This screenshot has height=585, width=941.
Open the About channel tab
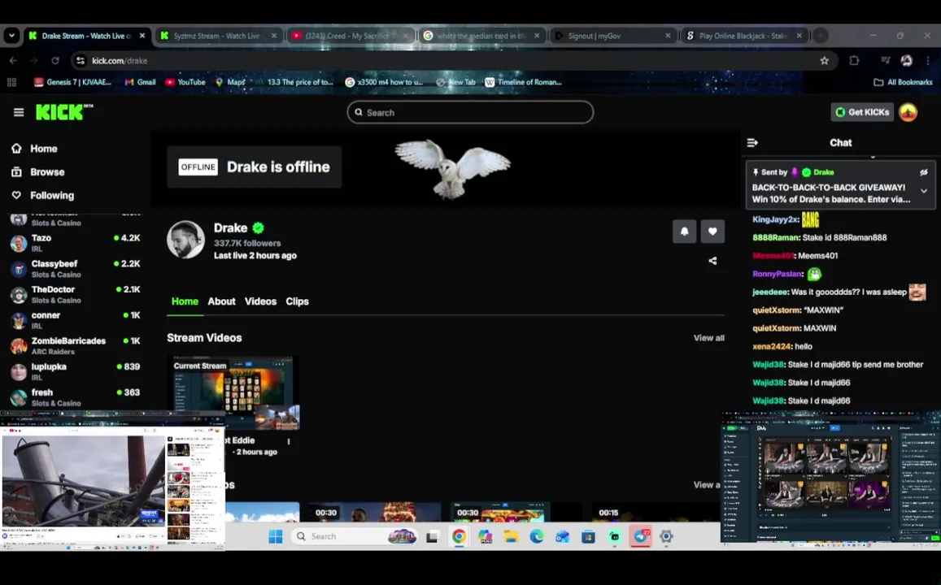221,301
